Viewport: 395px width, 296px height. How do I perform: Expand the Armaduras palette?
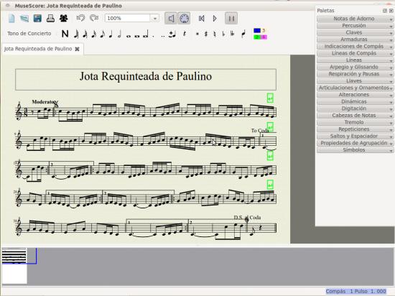pos(355,40)
